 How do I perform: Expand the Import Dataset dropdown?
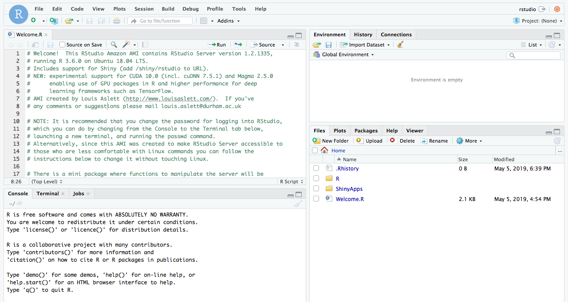click(x=365, y=45)
